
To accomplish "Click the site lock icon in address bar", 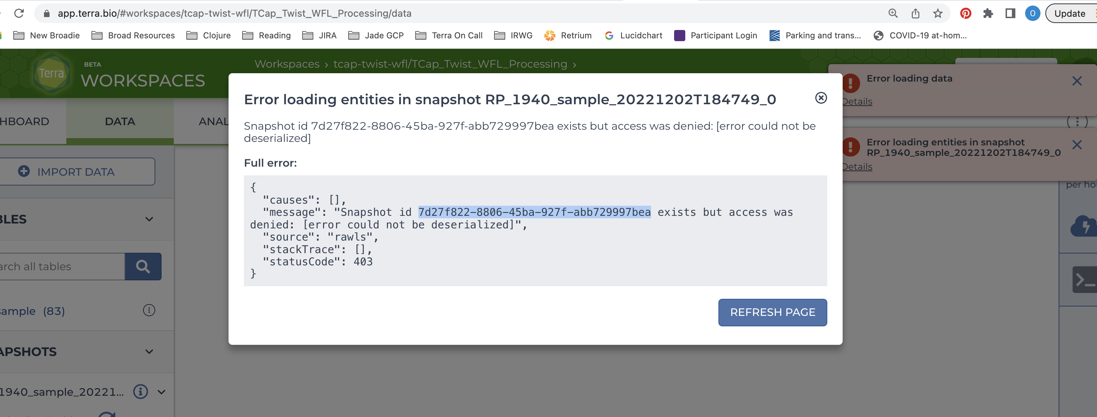I will coord(47,13).
